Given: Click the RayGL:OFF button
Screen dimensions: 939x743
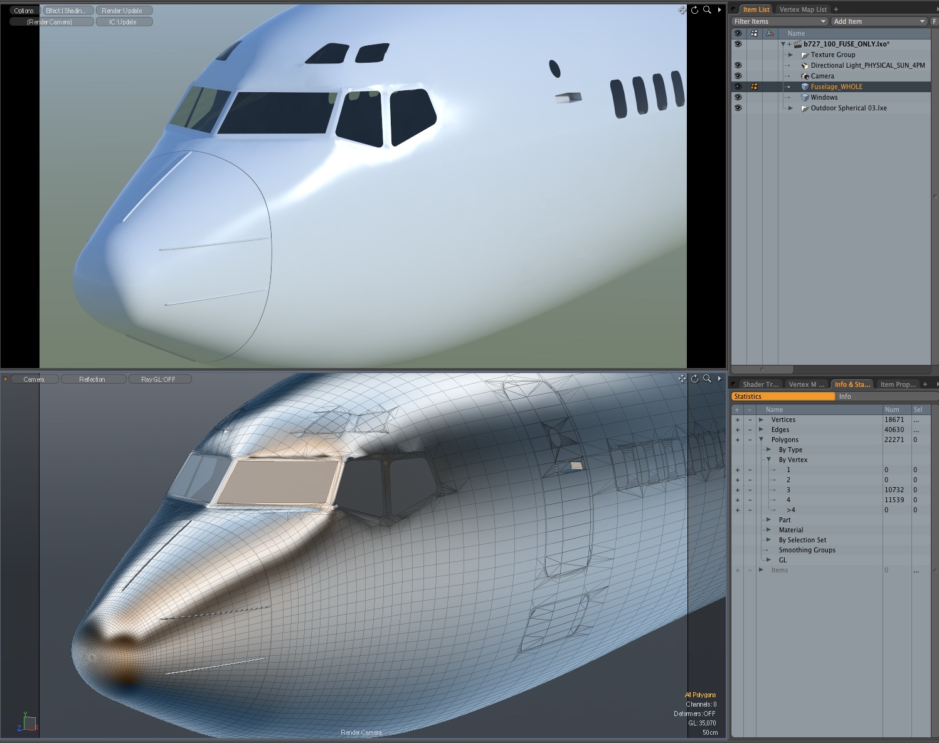Looking at the screenshot, I should 159,379.
